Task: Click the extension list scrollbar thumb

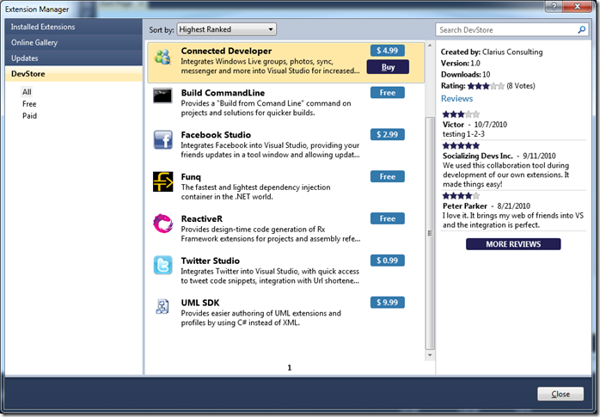Action: pos(430,233)
